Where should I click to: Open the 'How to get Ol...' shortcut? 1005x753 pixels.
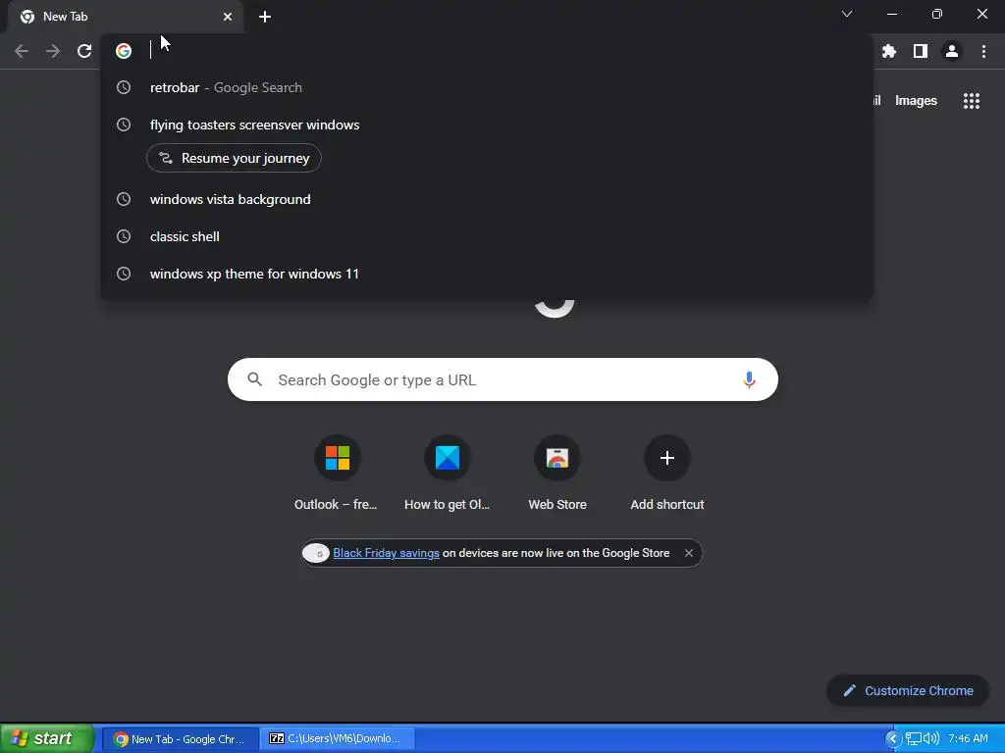click(x=447, y=472)
